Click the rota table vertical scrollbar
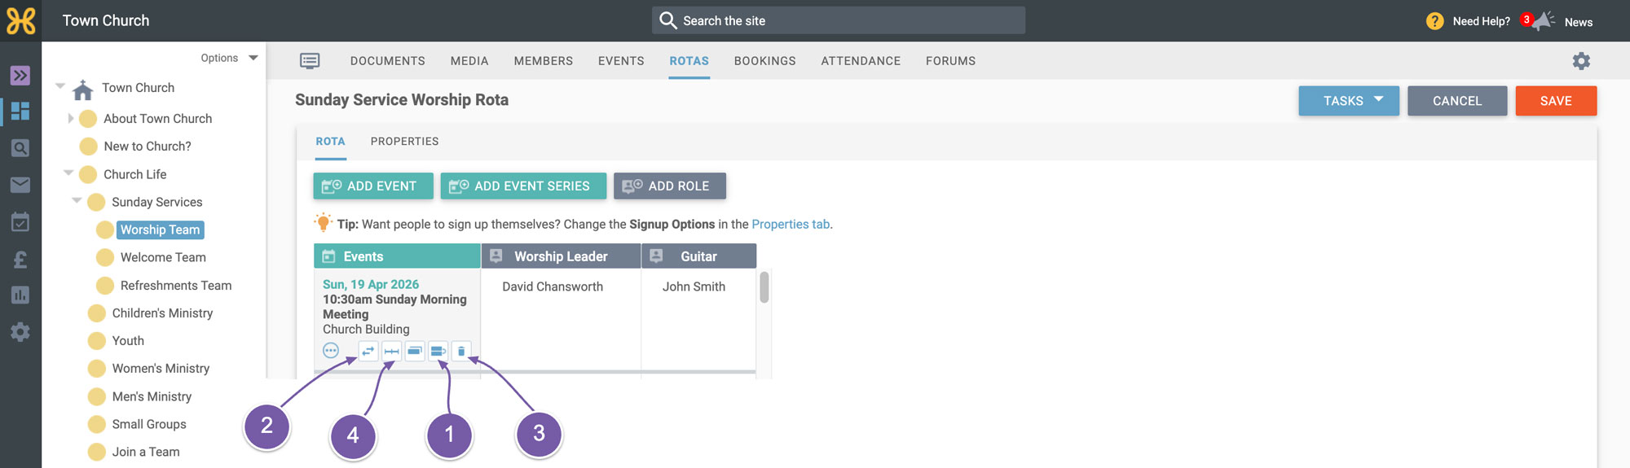 coord(764,287)
